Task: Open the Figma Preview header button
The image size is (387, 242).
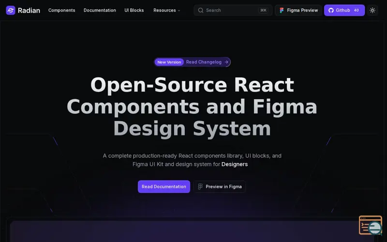Action: click(x=298, y=10)
